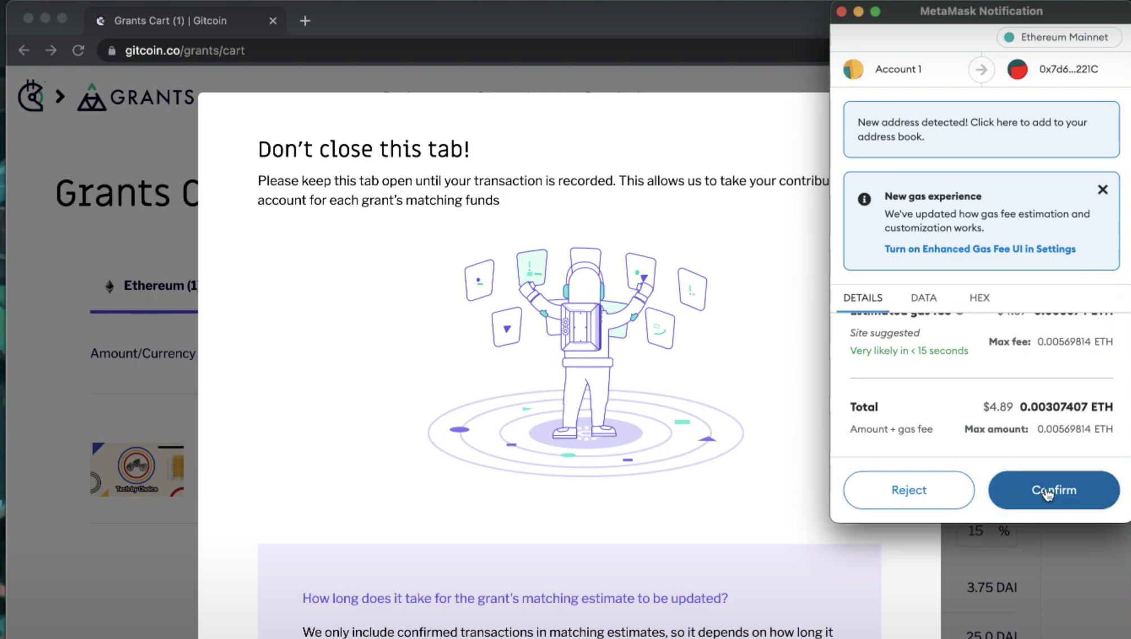Click the browser back arrow
Screen dimensions: 1131x639
tap(24, 51)
